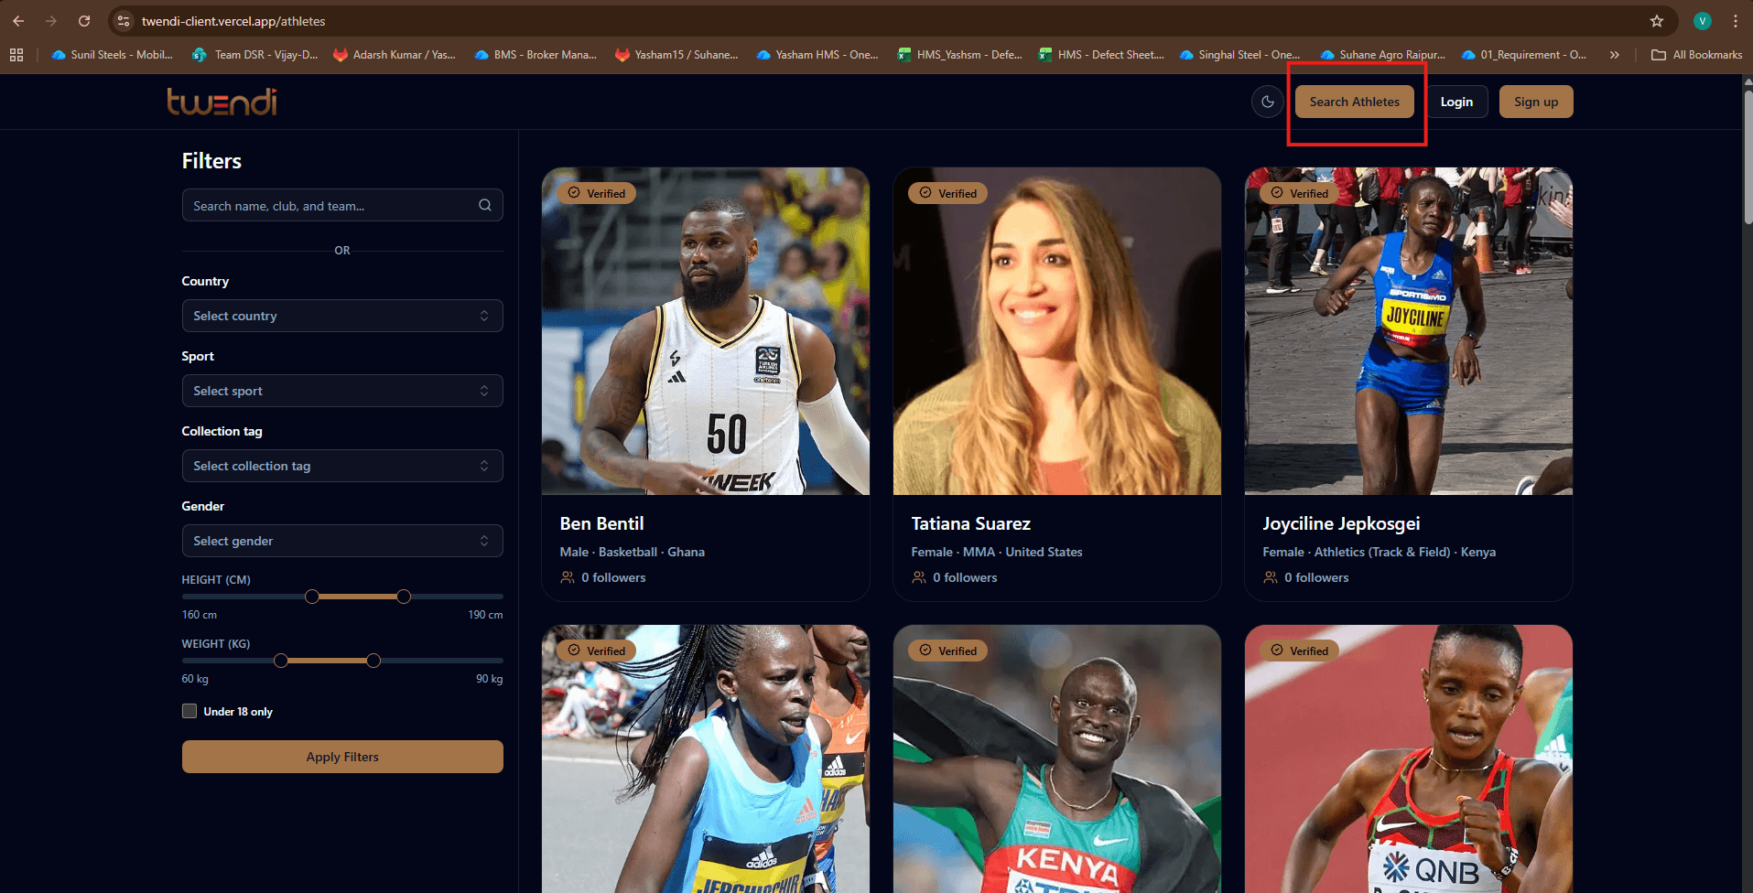
Task: Show more bookmarks overflow chevron
Action: tap(1614, 55)
